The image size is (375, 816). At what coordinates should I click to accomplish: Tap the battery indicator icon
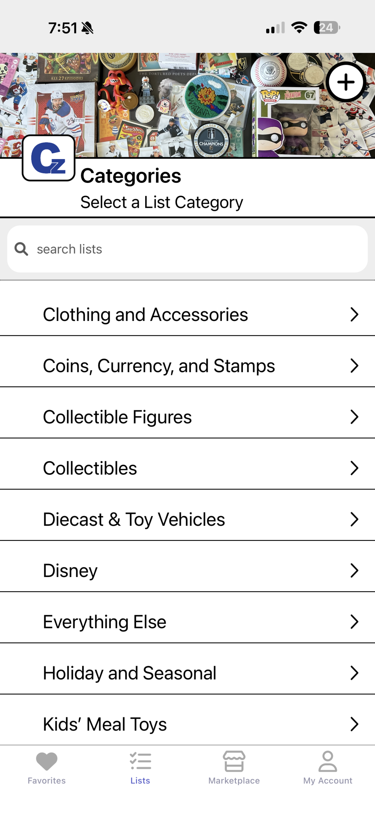(x=327, y=28)
